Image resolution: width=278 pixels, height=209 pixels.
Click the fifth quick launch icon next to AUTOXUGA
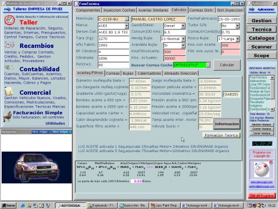coord(48,206)
